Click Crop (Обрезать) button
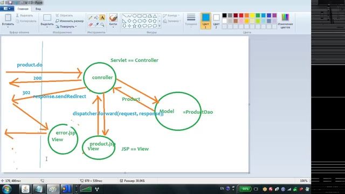This screenshot has width=345, height=194. pyautogui.click(x=64, y=16)
